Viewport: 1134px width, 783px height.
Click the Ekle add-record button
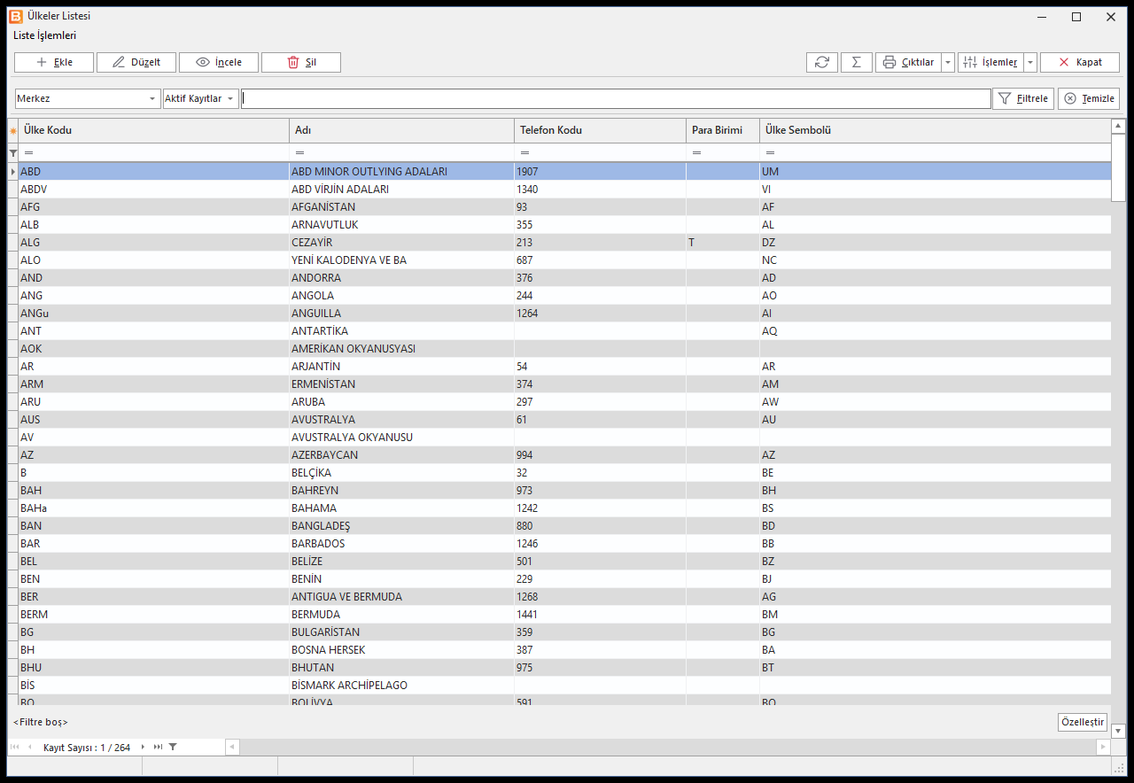pos(54,62)
